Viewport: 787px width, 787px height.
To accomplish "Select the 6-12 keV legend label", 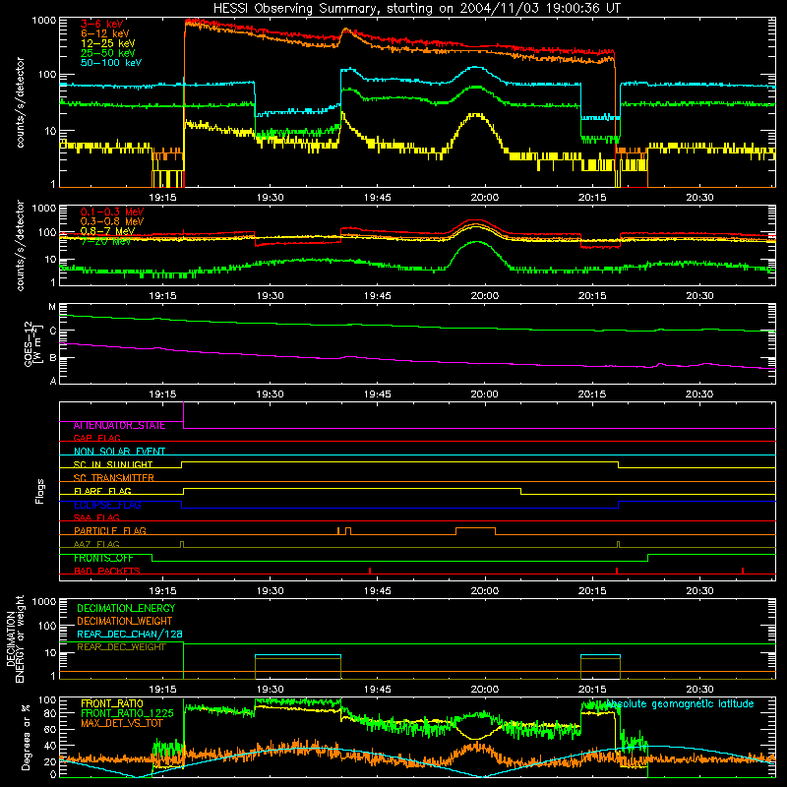I will click(x=104, y=33).
